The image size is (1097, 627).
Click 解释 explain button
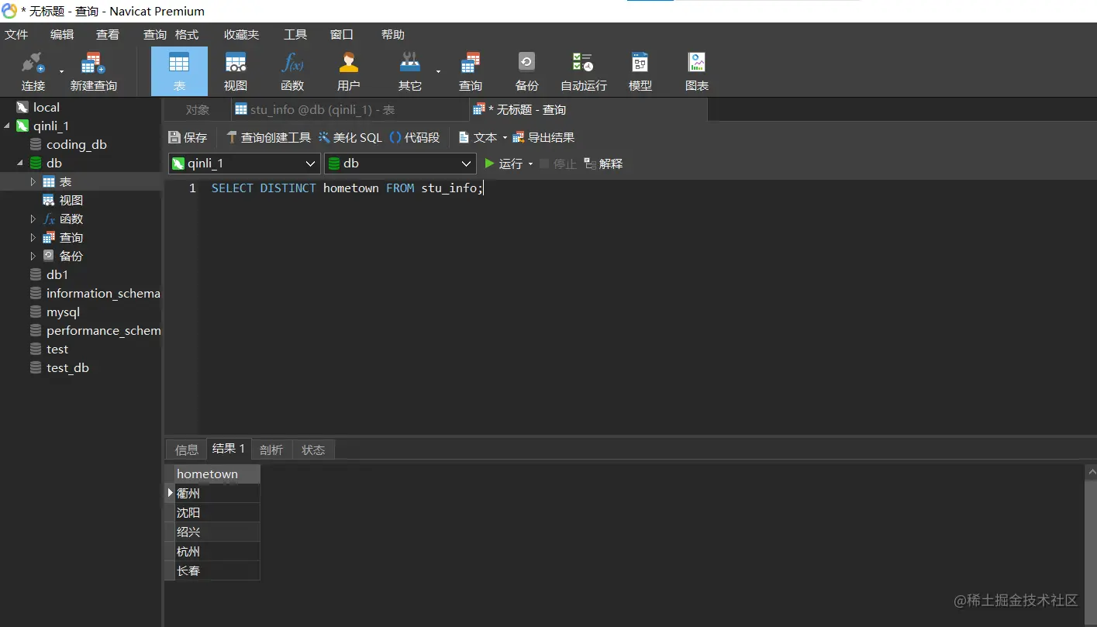603,164
